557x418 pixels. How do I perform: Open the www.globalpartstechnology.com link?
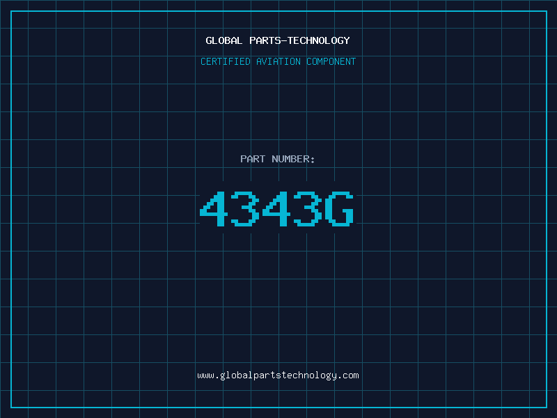pyautogui.click(x=278, y=376)
